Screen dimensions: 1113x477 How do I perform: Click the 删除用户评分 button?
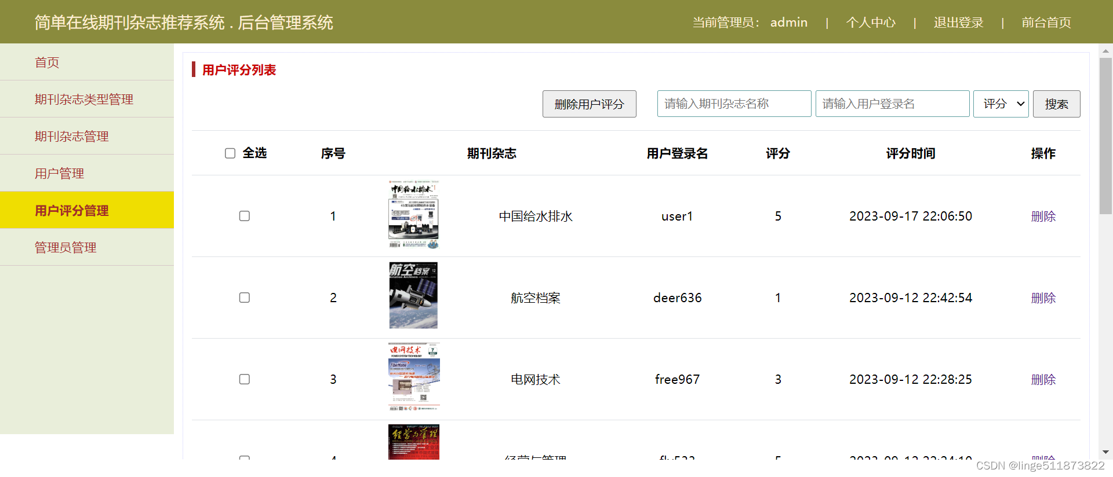point(589,104)
